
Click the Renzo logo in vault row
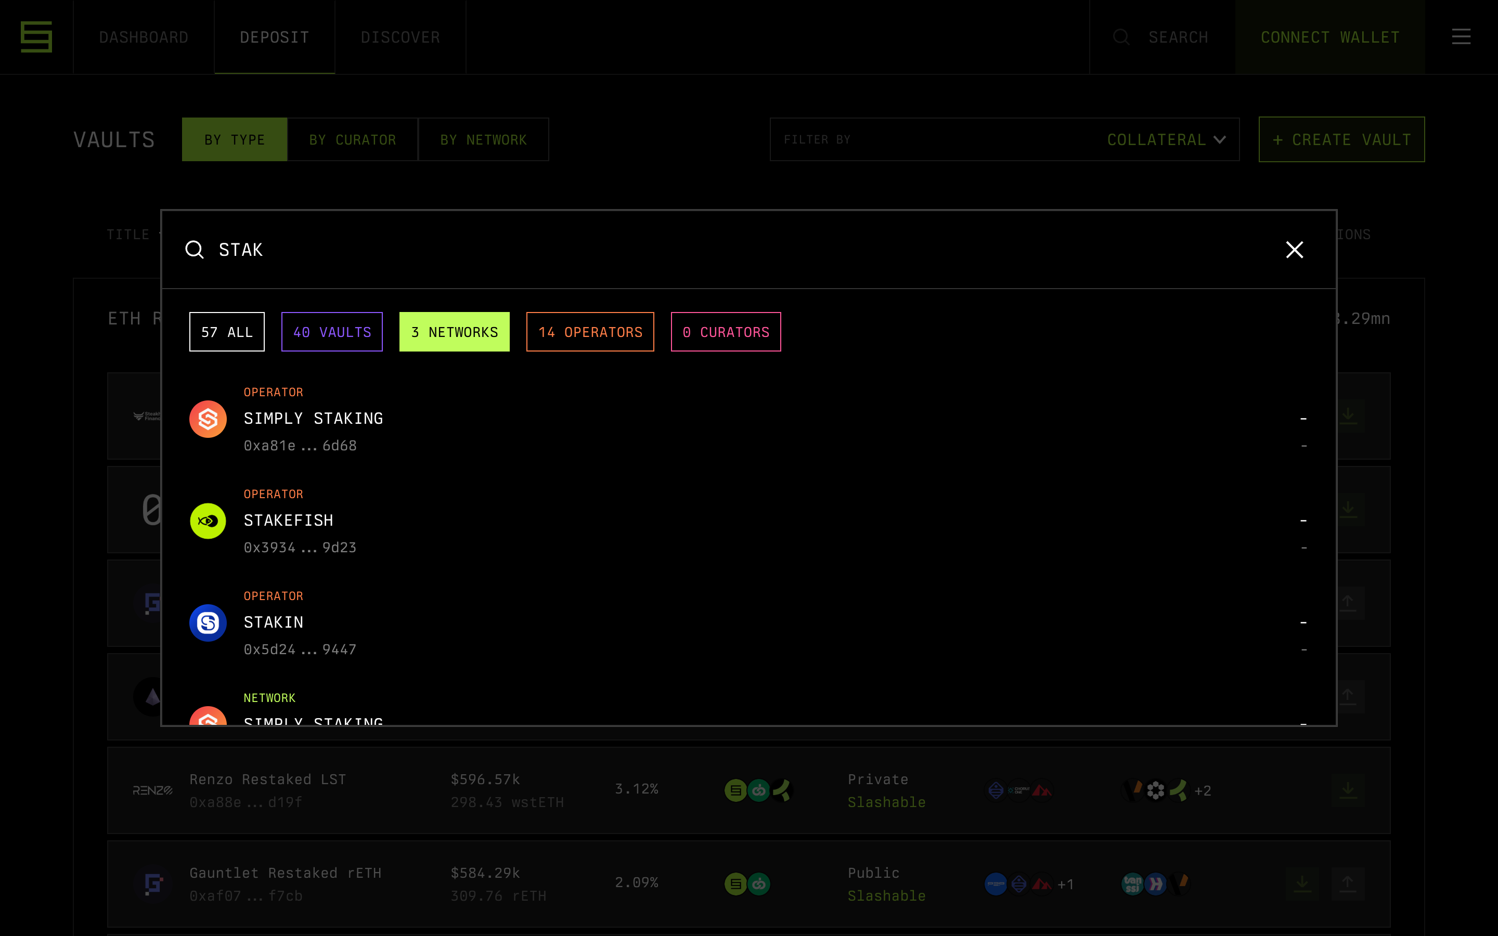[x=152, y=790]
